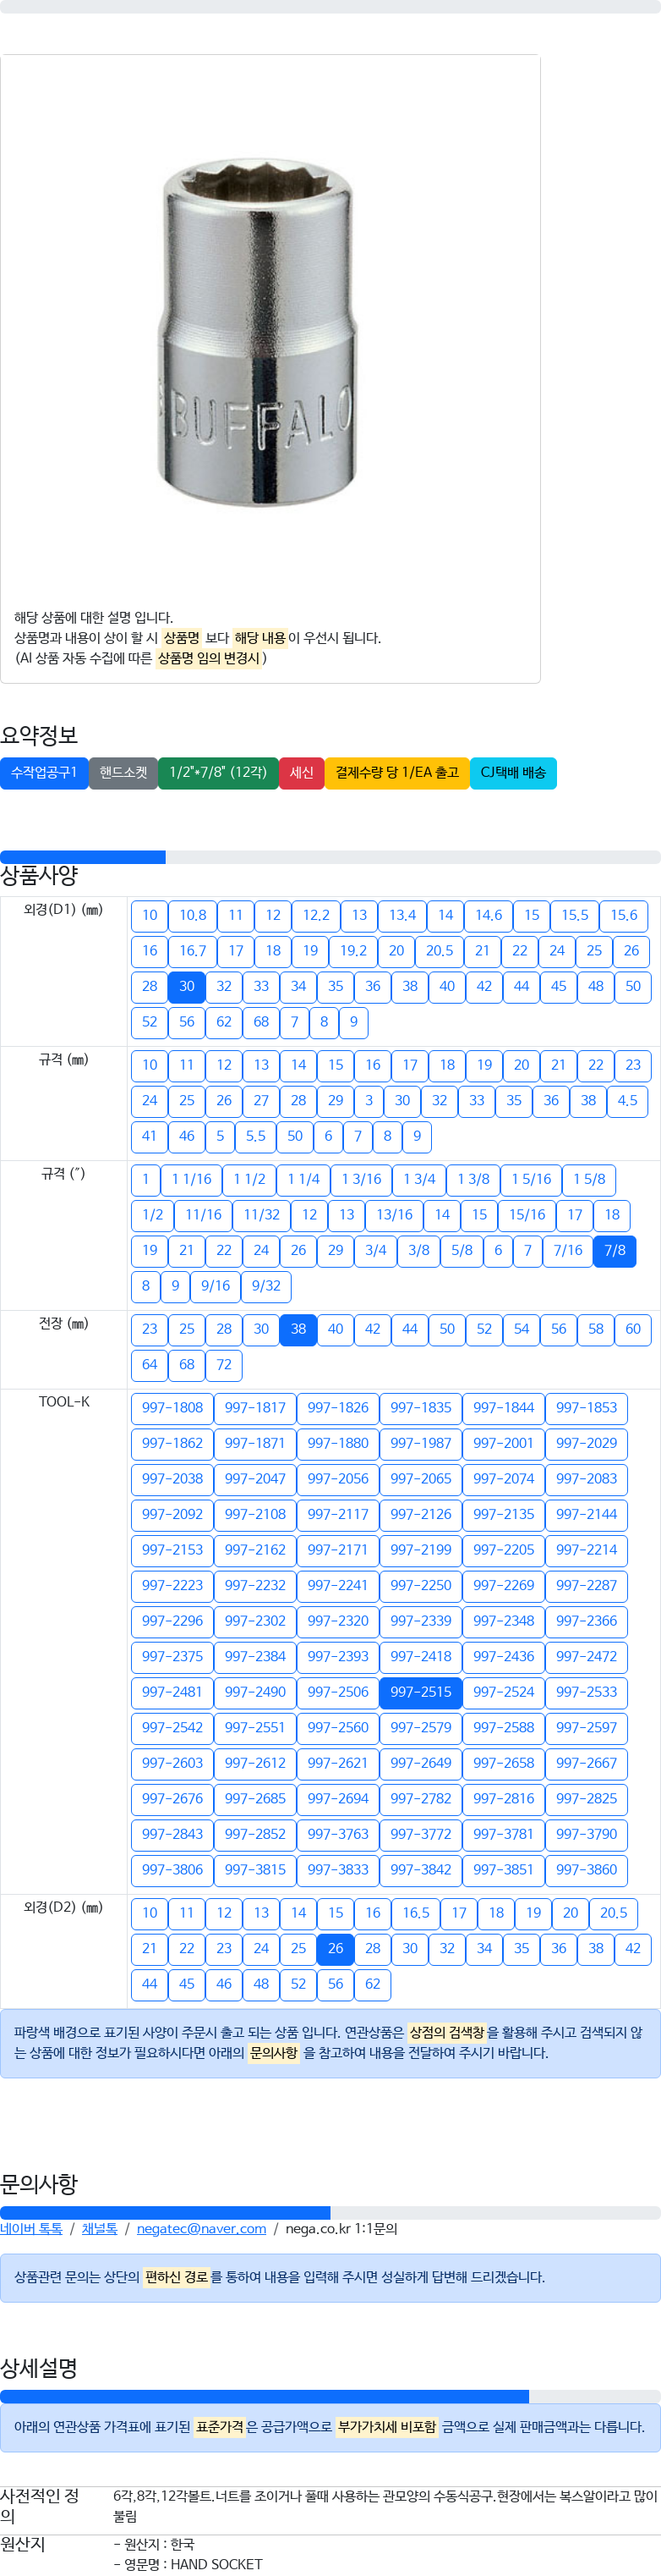Viewport: 661px width, 2576px height.
Task: Select TOOL-K code 997-3860
Action: pyautogui.click(x=586, y=1869)
